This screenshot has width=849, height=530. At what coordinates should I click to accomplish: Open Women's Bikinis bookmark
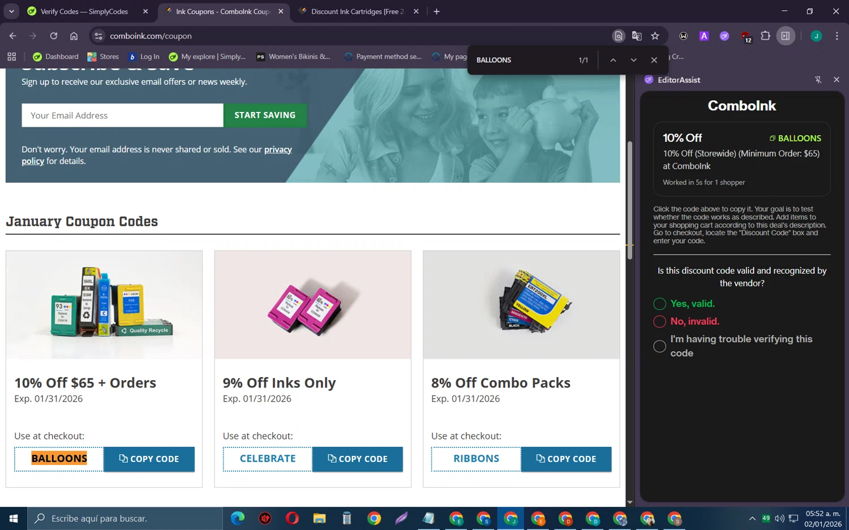coord(293,57)
